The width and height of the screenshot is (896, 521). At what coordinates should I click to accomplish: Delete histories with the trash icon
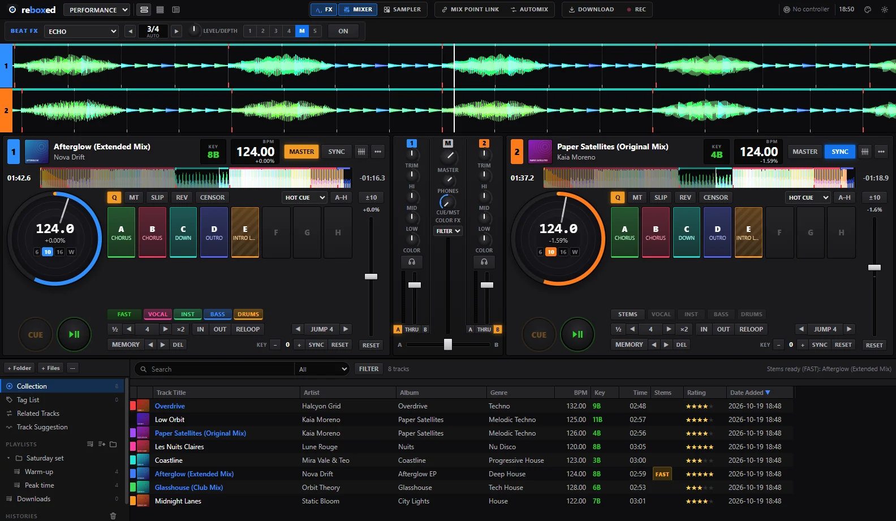tap(113, 516)
